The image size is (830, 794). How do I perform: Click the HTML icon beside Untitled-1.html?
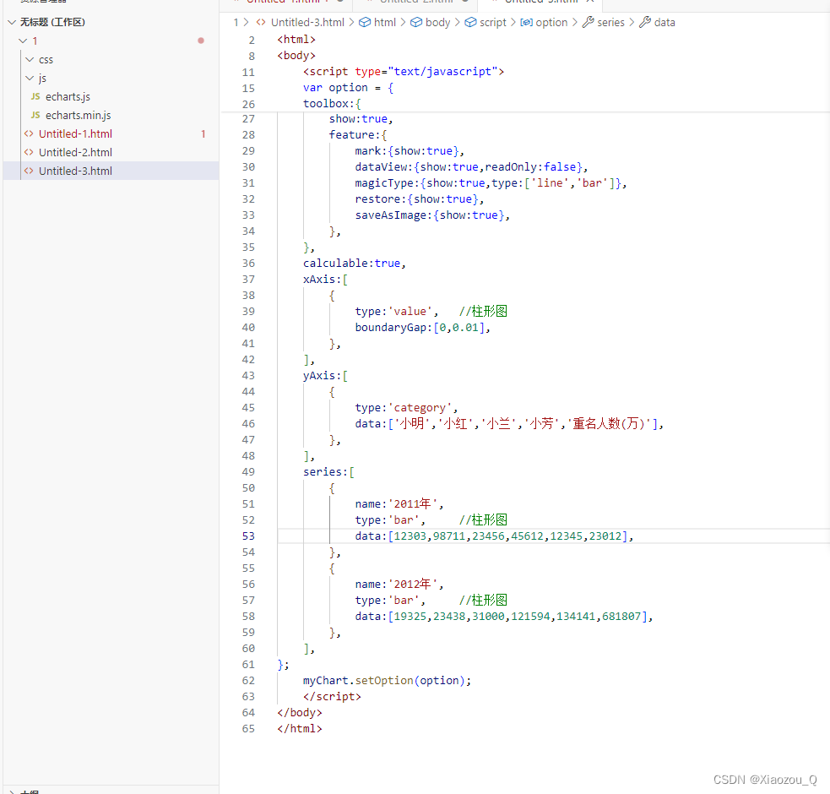point(29,133)
